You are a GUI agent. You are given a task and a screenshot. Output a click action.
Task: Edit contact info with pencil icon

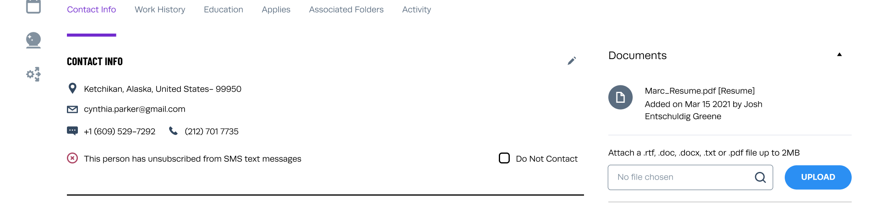point(571,61)
